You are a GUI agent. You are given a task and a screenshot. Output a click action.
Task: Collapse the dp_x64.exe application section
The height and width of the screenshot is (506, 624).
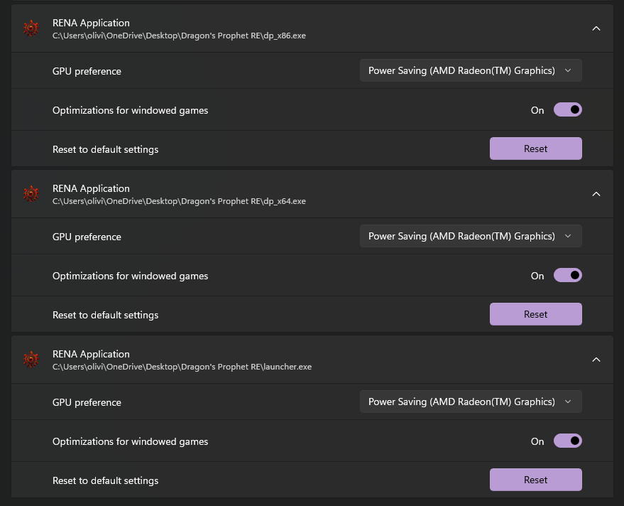click(596, 194)
